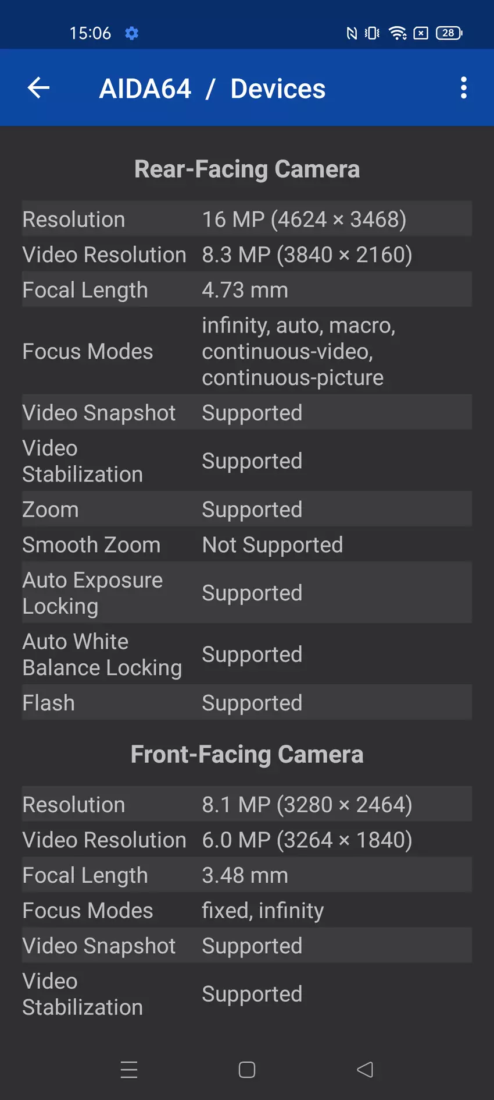Tap the Auto Exposure Locking row

(246, 593)
